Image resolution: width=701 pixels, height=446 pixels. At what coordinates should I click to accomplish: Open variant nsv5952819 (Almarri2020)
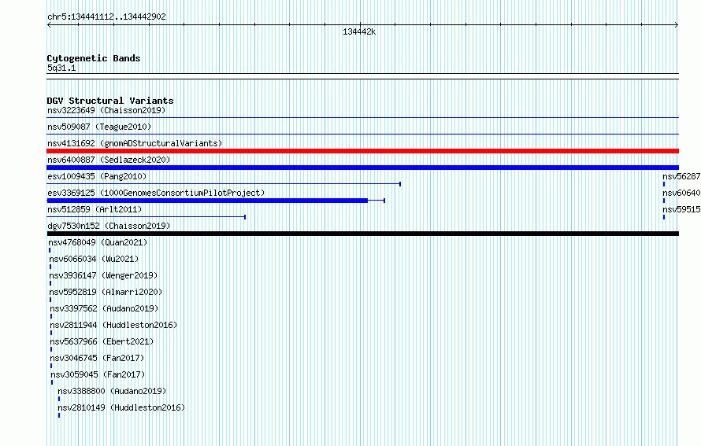[x=106, y=292]
